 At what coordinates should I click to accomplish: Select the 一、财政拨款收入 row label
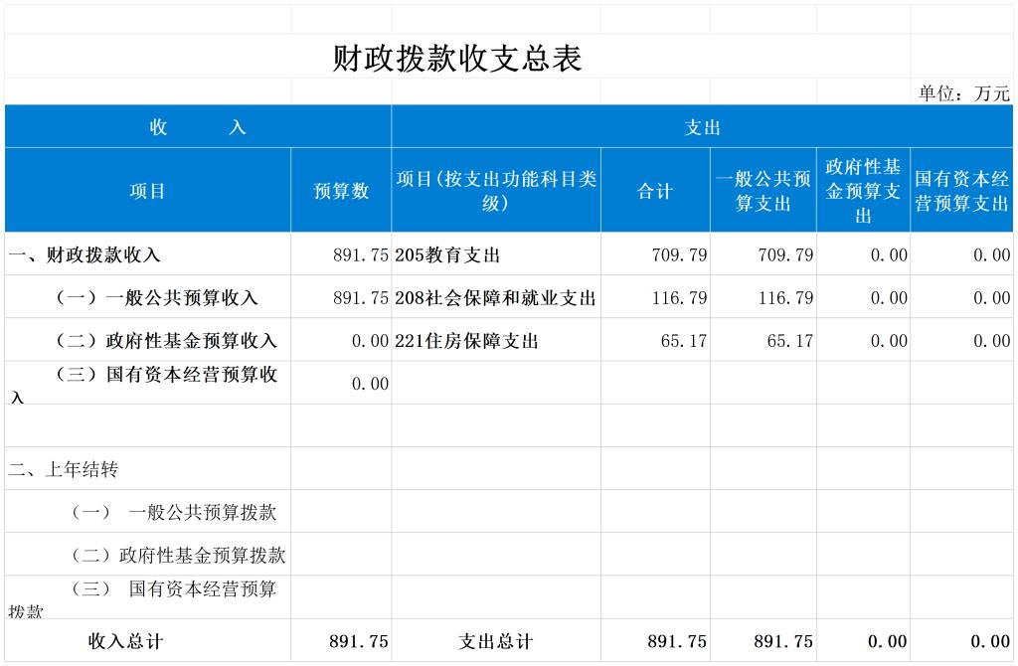click(85, 255)
